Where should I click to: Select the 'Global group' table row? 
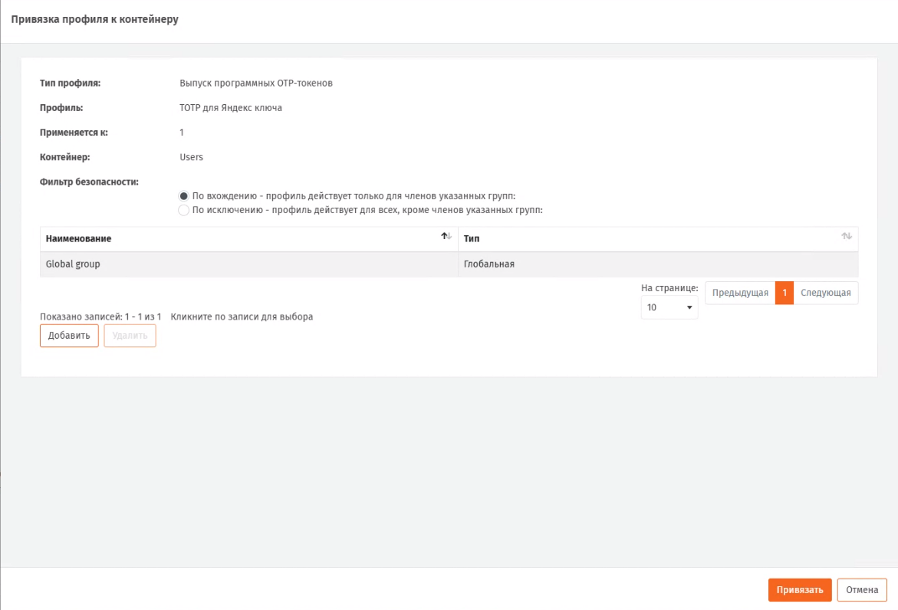point(73,264)
